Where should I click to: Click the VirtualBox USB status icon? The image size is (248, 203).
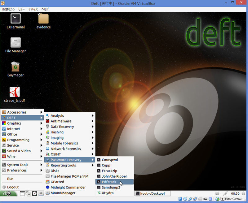pos(190,199)
